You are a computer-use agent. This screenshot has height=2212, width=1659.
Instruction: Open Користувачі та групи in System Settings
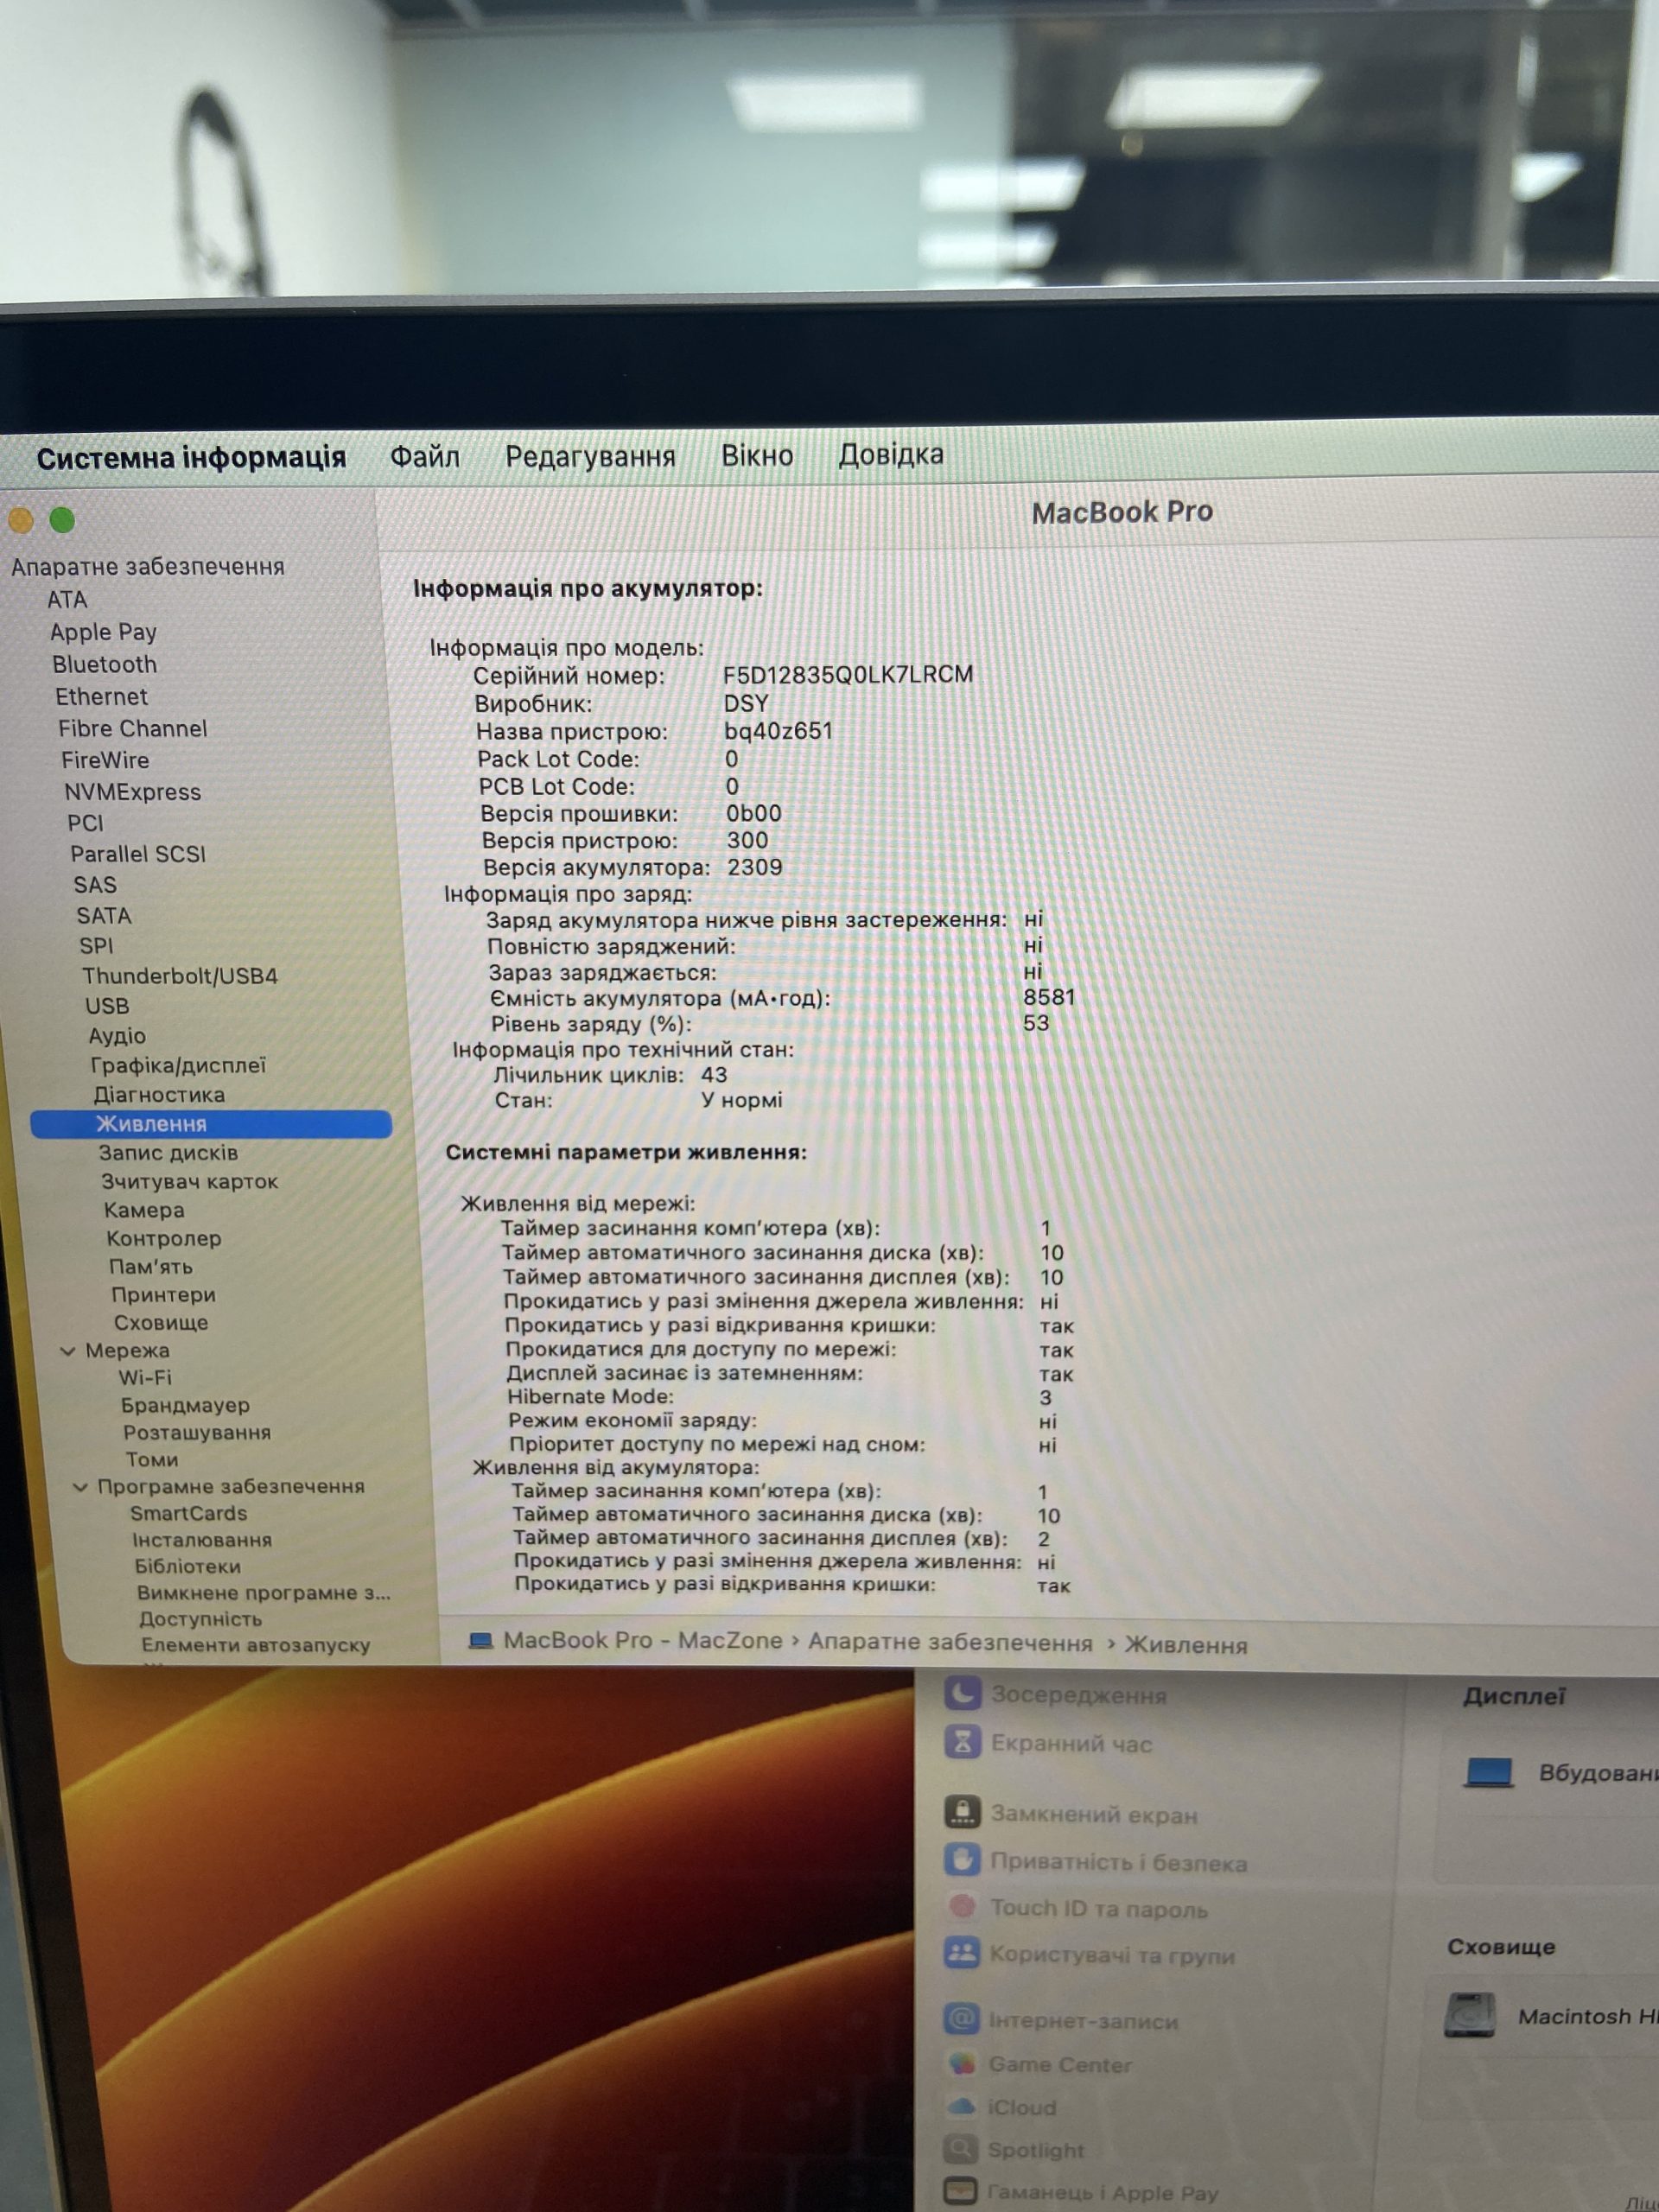coord(1090,1954)
